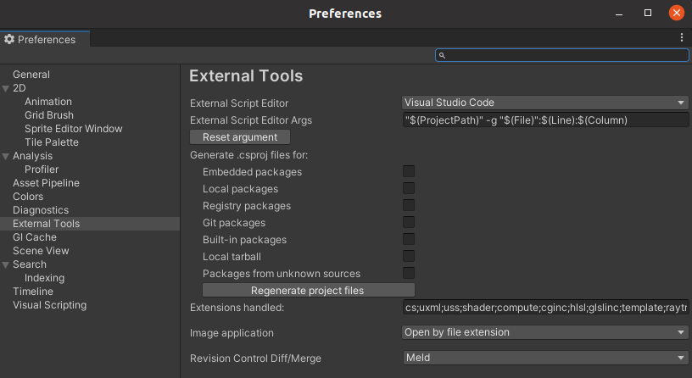
Task: Collapse the Analysis tree section
Action: [6, 156]
